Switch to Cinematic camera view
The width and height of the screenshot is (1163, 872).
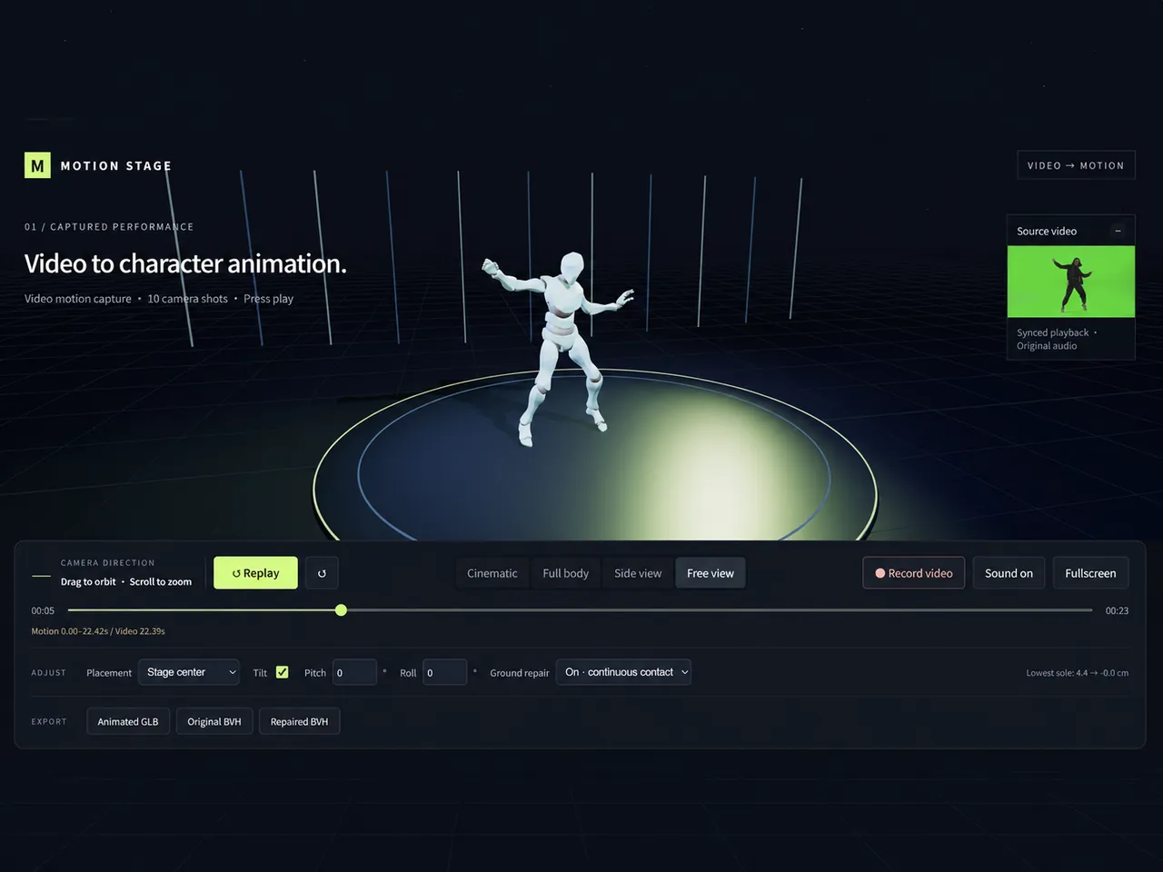coord(492,573)
